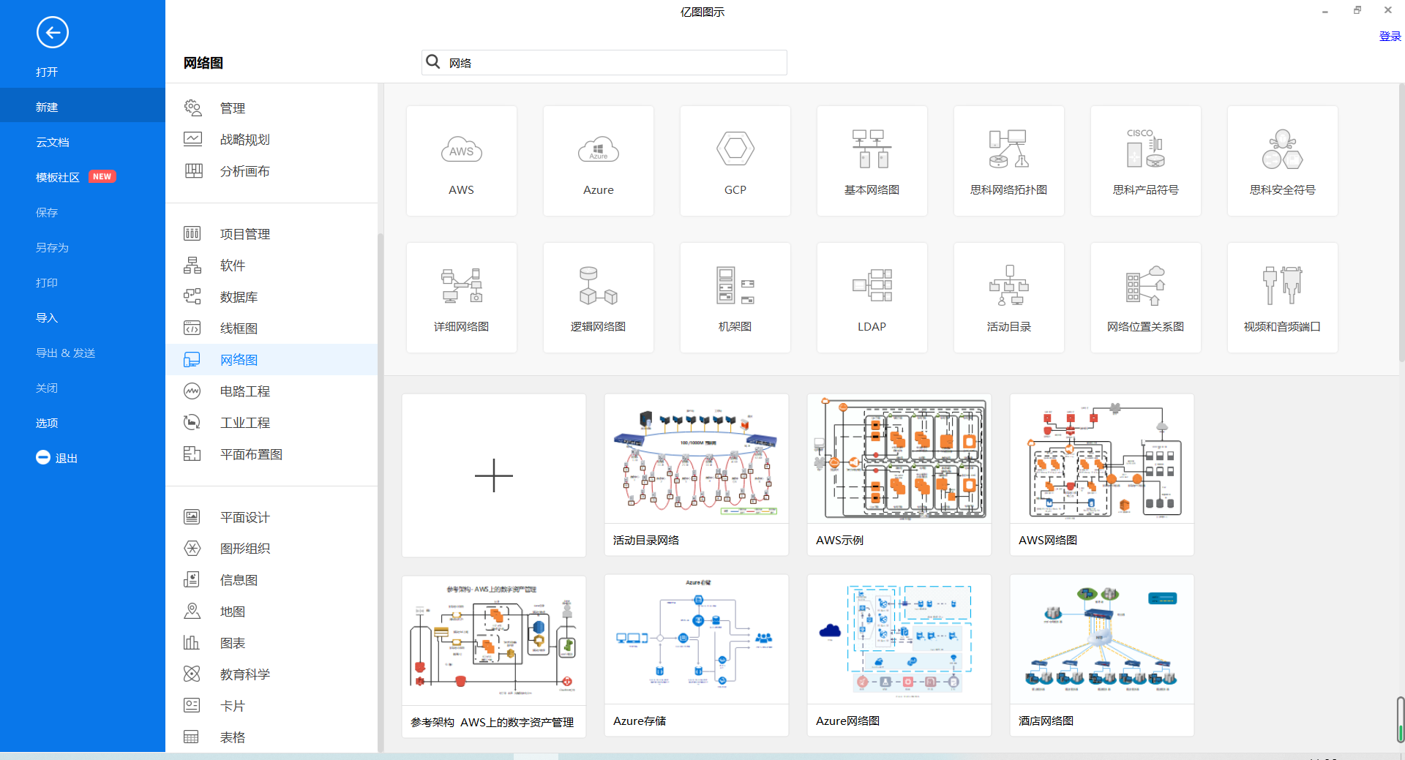Click the 数据库 category icon

tap(192, 296)
